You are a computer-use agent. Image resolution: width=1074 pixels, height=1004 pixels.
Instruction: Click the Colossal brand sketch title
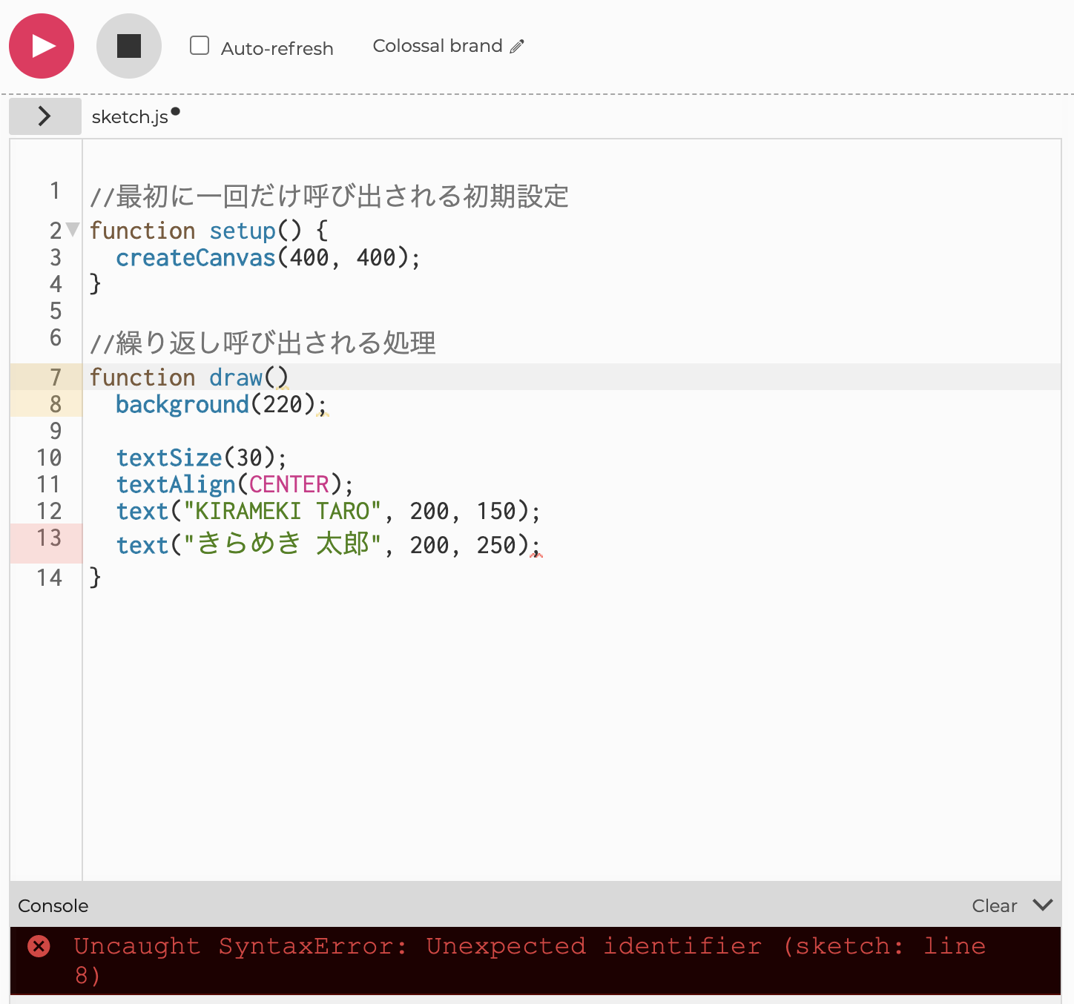(x=437, y=46)
